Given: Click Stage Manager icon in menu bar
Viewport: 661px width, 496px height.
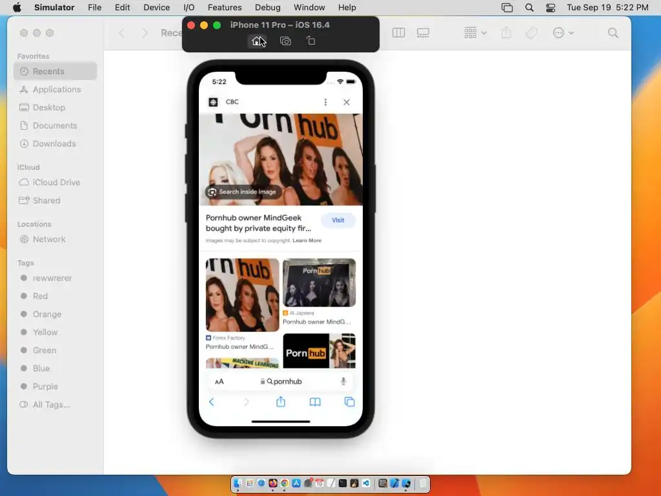Looking at the screenshot, I should point(507,8).
